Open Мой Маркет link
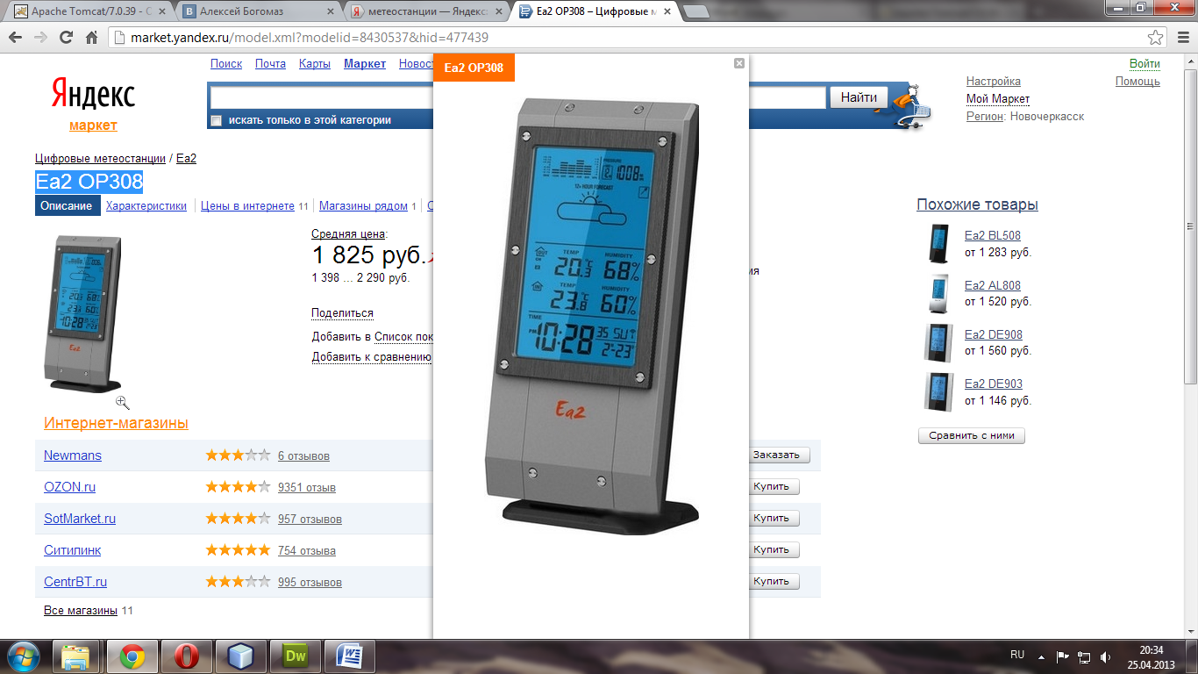This screenshot has width=1198, height=674. click(998, 99)
